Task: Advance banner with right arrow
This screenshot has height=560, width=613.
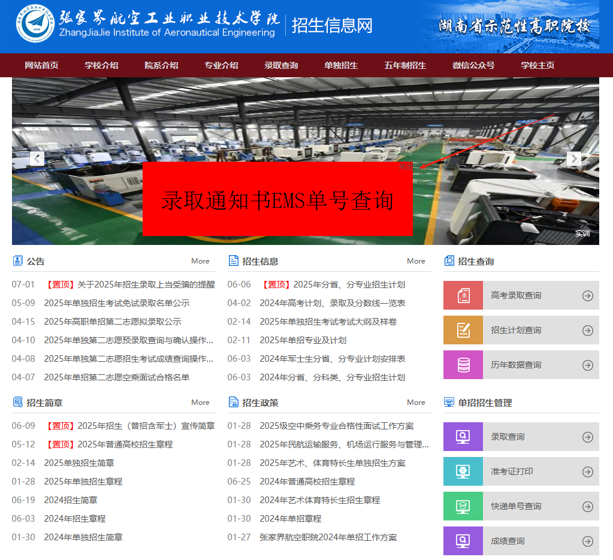Action: tap(574, 159)
